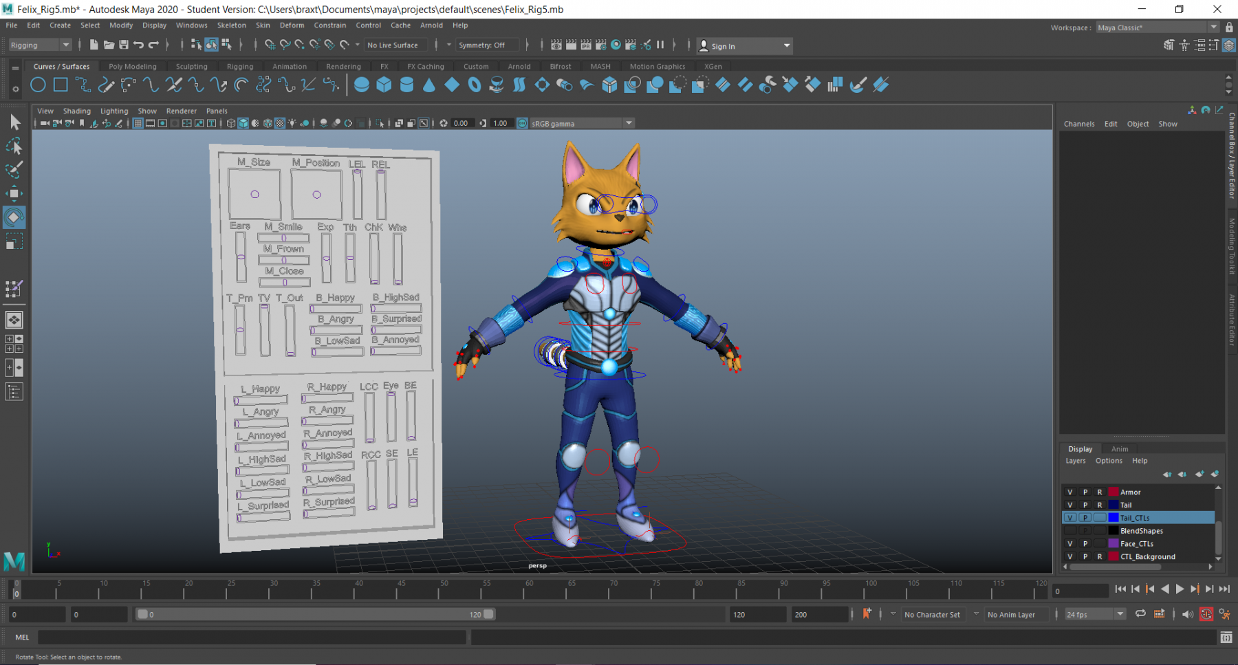Toggle visibility of the Face_CTLs layer
This screenshot has height=665, width=1238.
tap(1070, 543)
